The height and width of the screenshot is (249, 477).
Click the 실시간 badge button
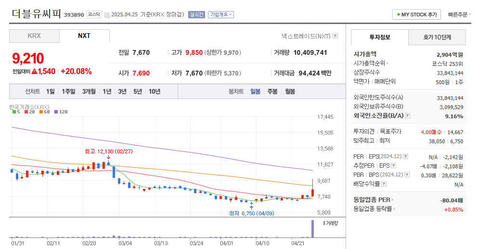[196, 14]
